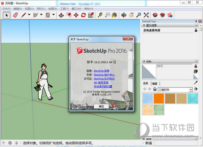Viewport: 203px width, 147px height.
Task: Pick the Scale tool
Action: (x=91, y=15)
